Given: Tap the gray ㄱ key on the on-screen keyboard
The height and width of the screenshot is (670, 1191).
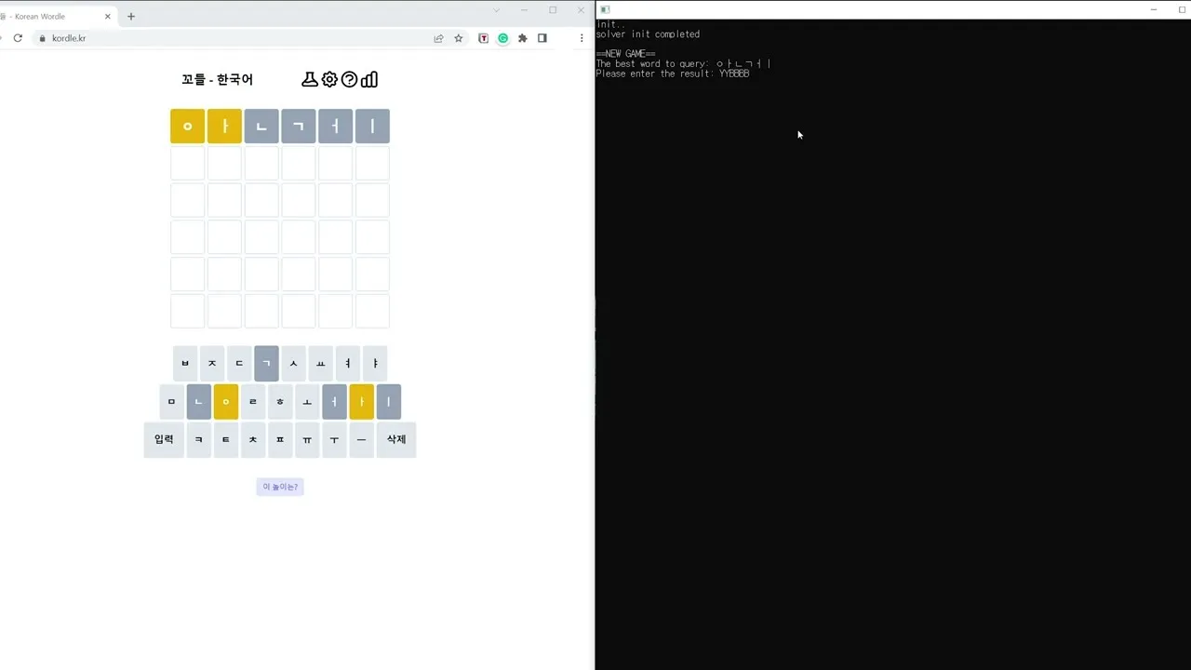Looking at the screenshot, I should point(266,364).
